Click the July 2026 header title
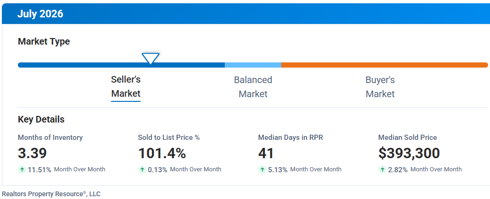This screenshot has height=199, width=490. (x=40, y=14)
